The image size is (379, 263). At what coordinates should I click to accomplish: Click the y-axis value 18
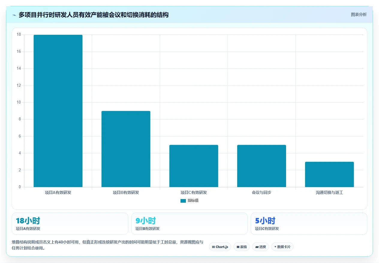pyautogui.click(x=19, y=35)
